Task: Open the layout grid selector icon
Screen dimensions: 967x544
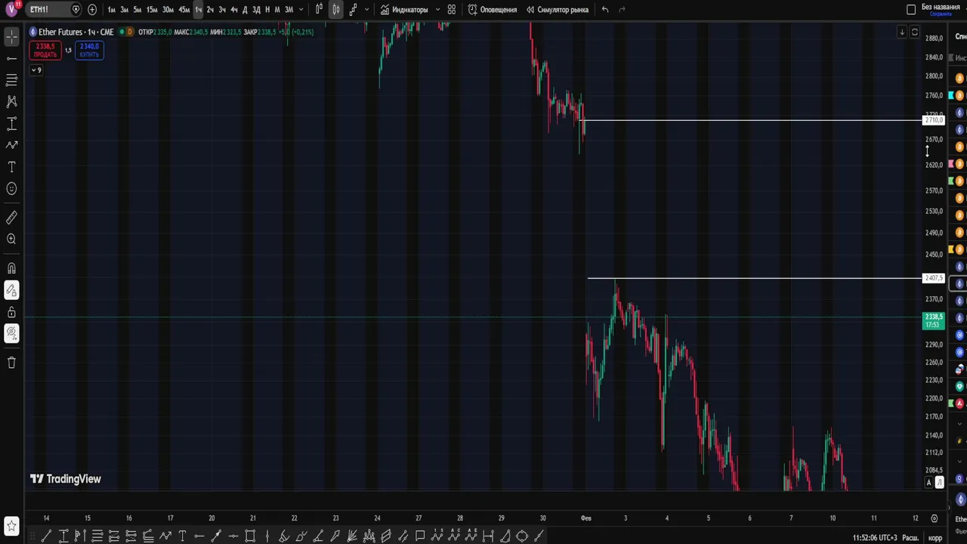Action: (x=451, y=10)
